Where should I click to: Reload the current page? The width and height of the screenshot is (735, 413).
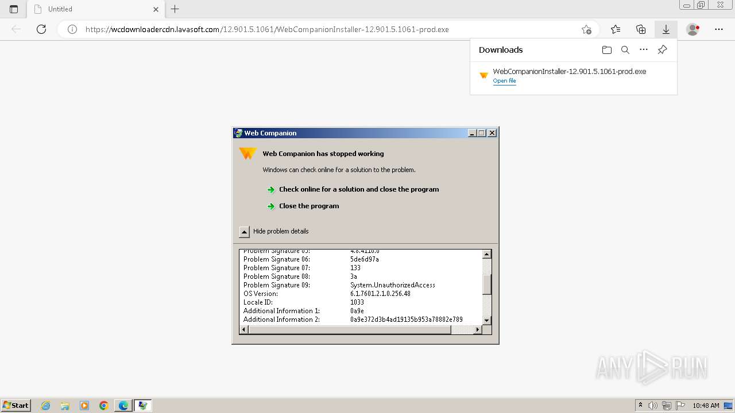pos(41,29)
